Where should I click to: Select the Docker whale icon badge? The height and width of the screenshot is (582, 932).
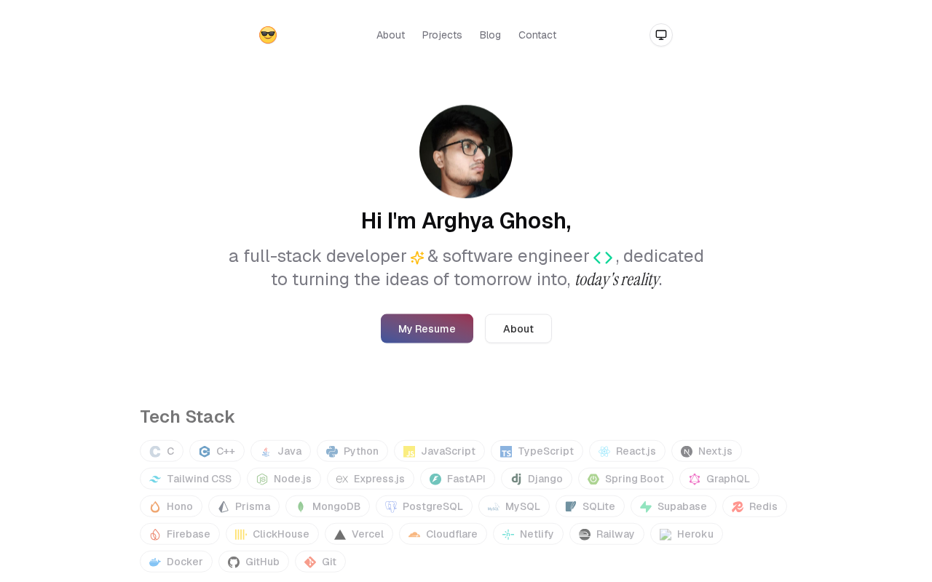click(176, 562)
